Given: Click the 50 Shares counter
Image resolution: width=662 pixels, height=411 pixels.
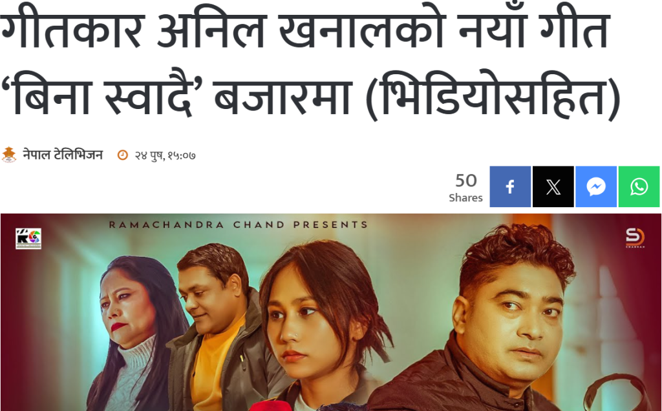Looking at the screenshot, I should click(465, 188).
